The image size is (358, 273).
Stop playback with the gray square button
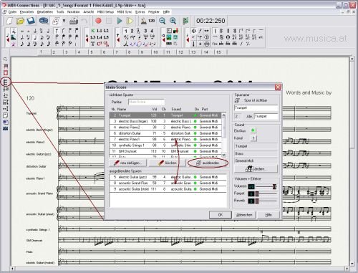pyautogui.click(x=109, y=21)
